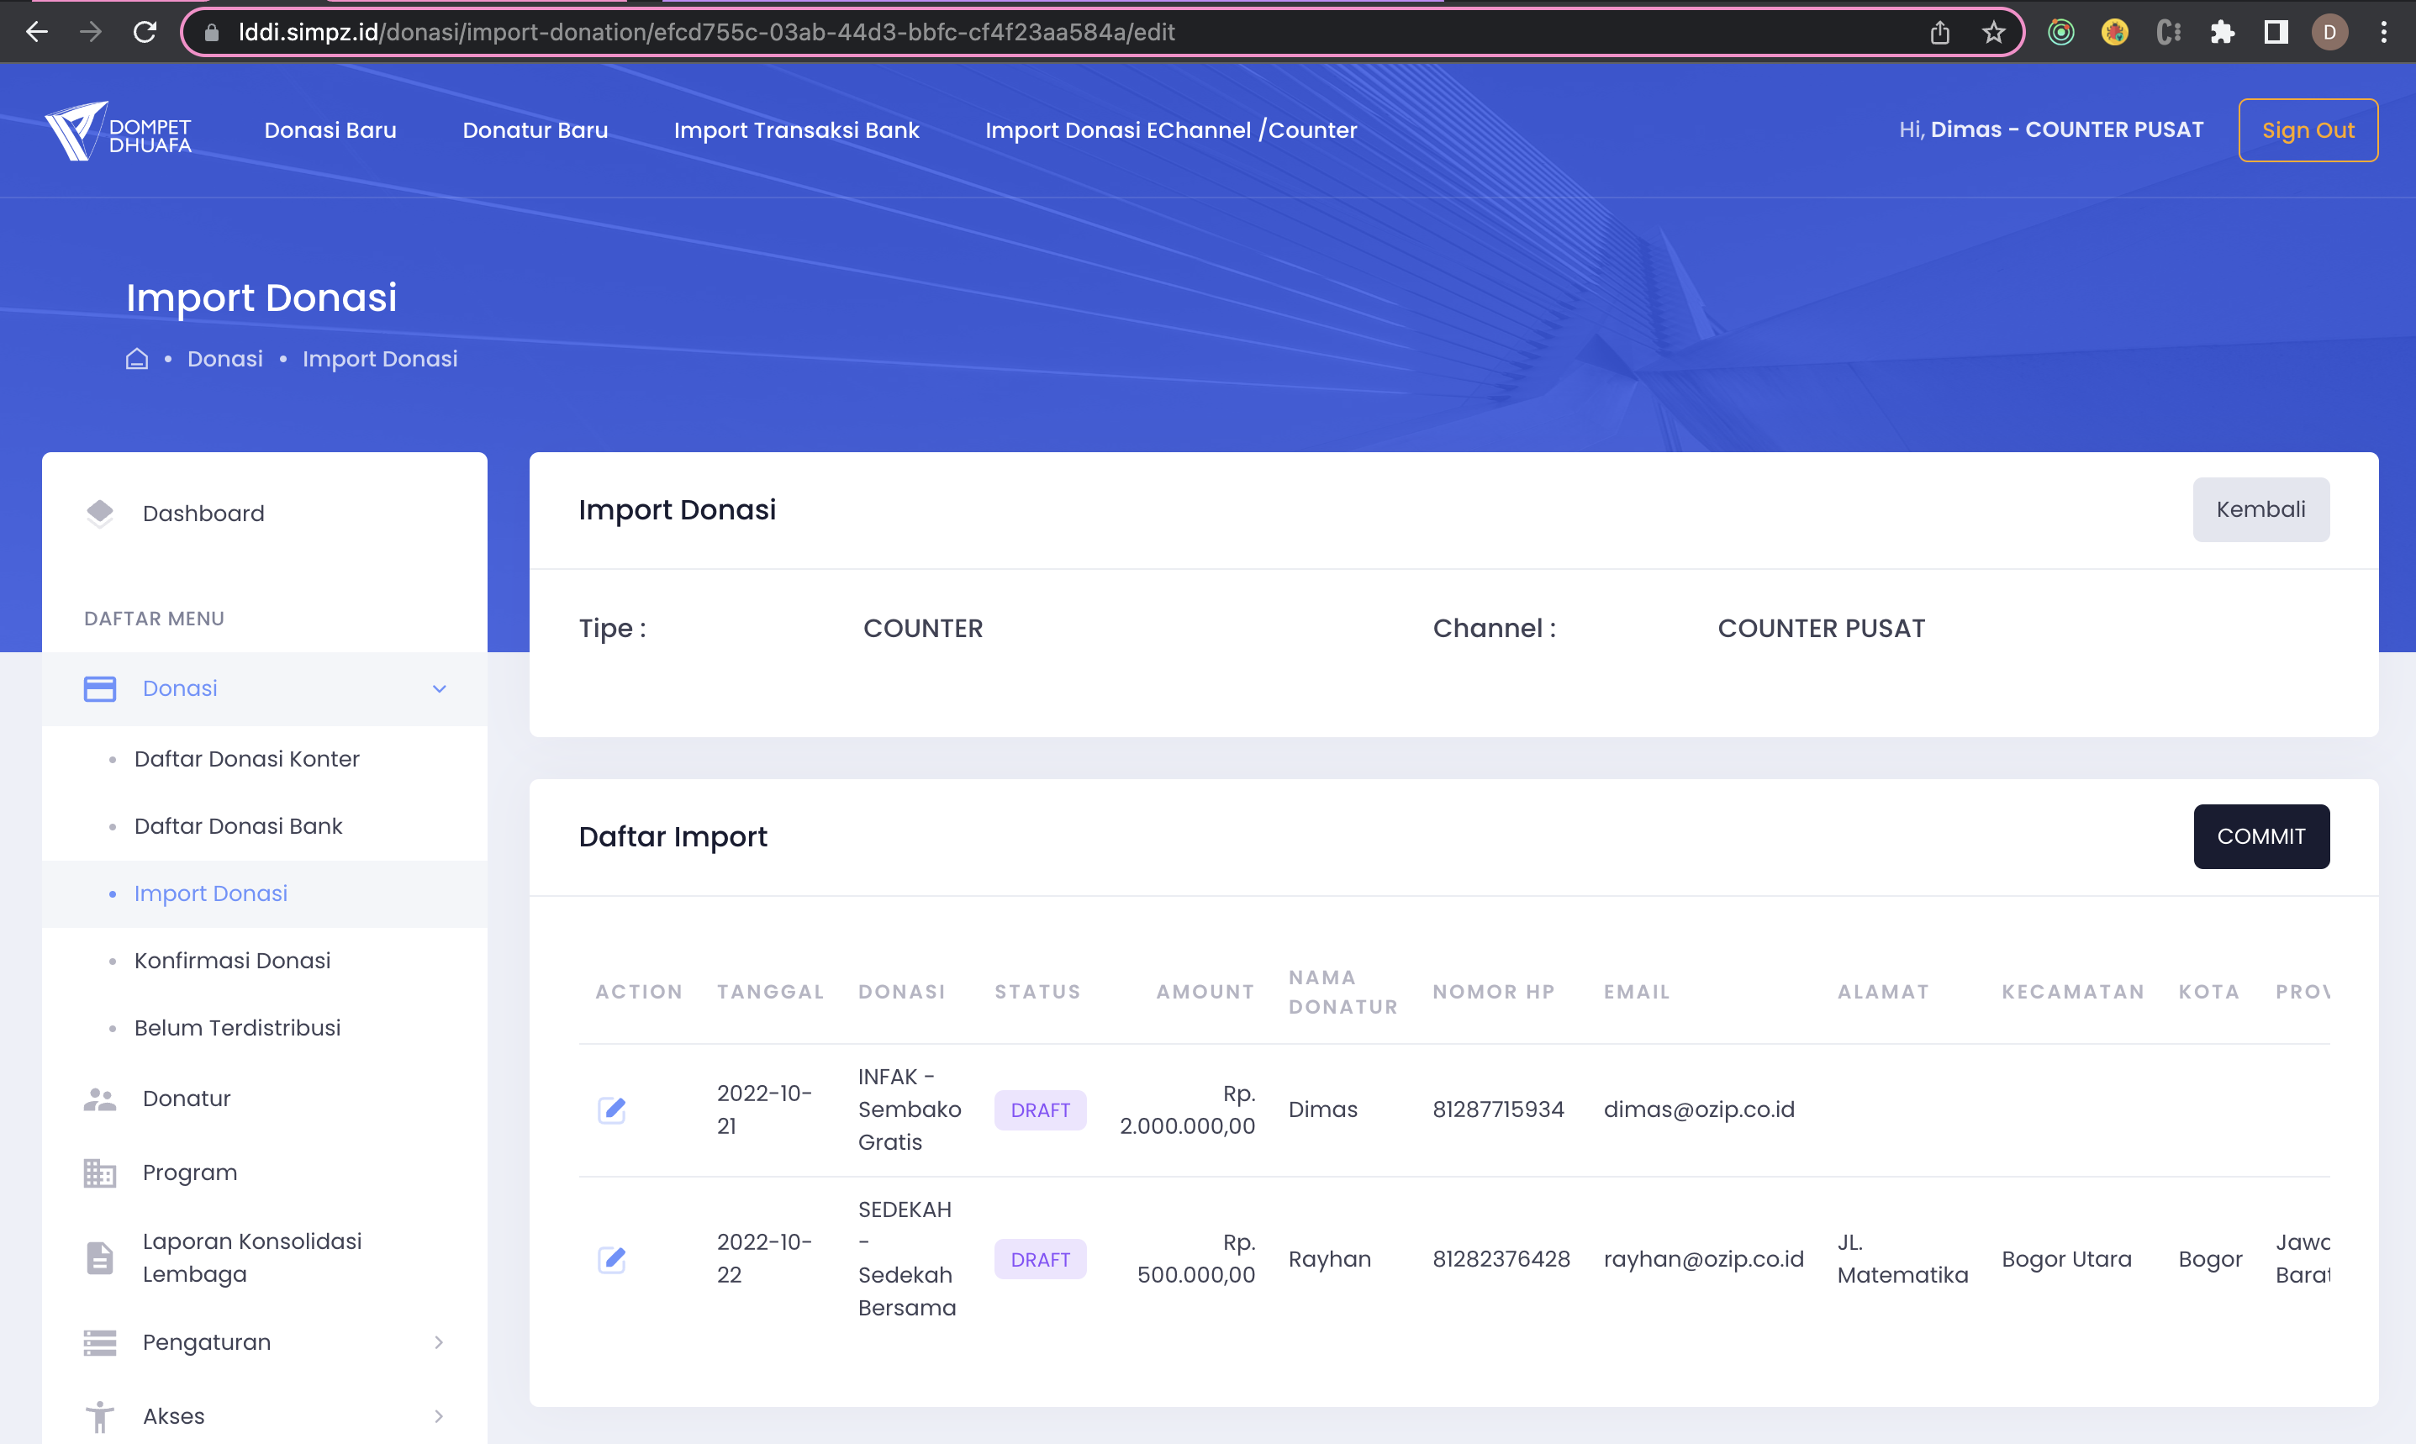This screenshot has width=2416, height=1444.
Task: Click the Sign Out button
Action: click(x=2307, y=130)
